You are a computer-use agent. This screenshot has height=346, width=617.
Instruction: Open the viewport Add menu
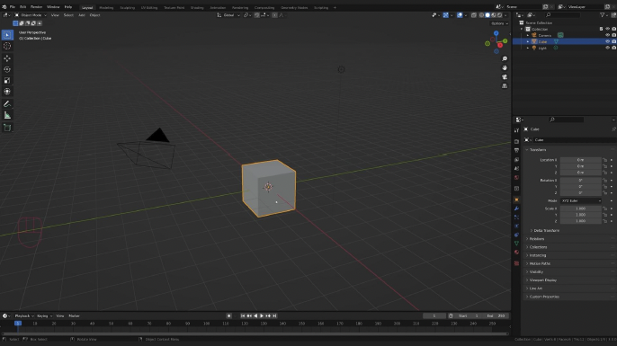(82, 15)
